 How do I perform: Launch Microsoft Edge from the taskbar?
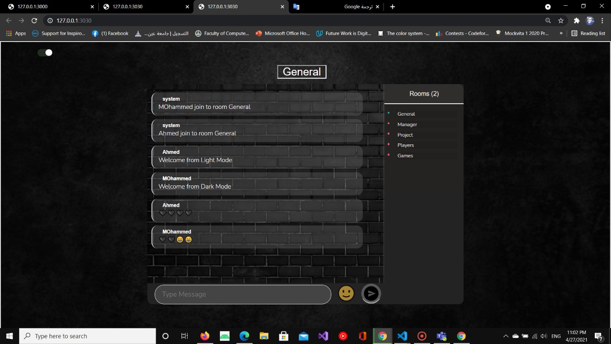tap(244, 336)
